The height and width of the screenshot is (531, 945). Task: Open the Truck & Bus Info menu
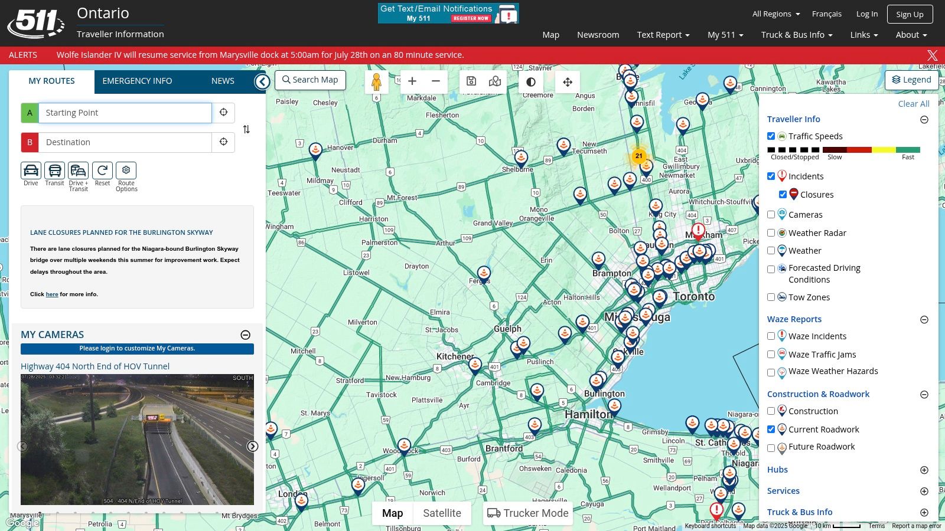pyautogui.click(x=796, y=35)
